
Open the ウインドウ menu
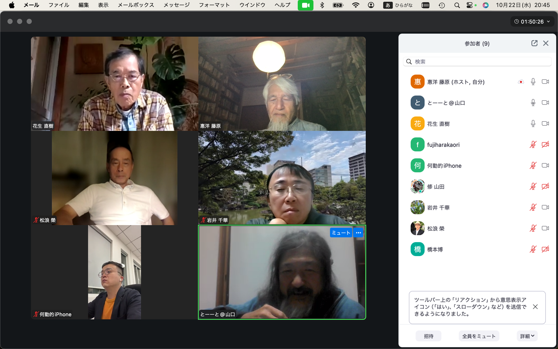click(252, 5)
